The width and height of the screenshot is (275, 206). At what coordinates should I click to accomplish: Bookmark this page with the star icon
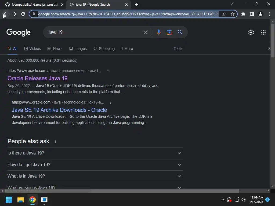233,14
